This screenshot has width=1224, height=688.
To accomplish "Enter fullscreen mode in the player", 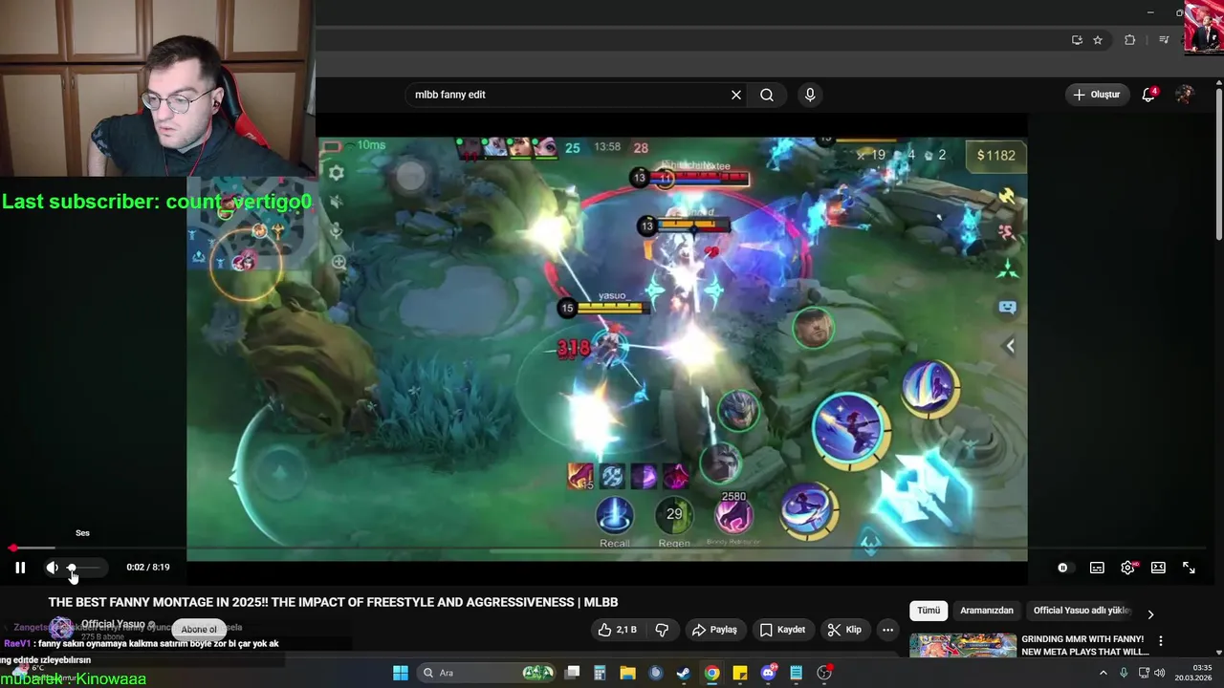I will (x=1189, y=568).
